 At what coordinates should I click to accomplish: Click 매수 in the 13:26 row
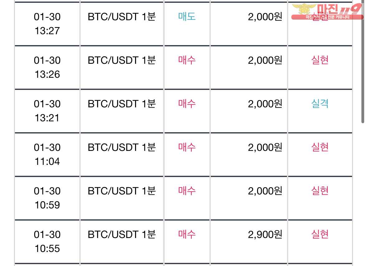tap(187, 60)
